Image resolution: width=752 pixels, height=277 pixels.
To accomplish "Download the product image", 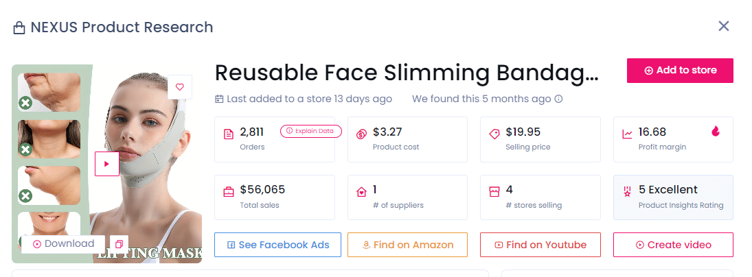I will coord(62,244).
